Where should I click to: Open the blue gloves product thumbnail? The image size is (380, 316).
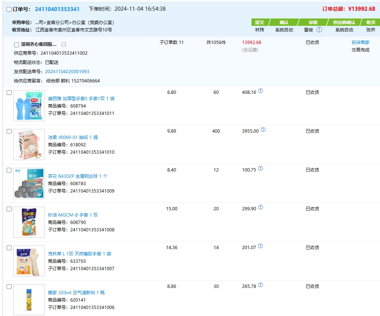pos(29,106)
